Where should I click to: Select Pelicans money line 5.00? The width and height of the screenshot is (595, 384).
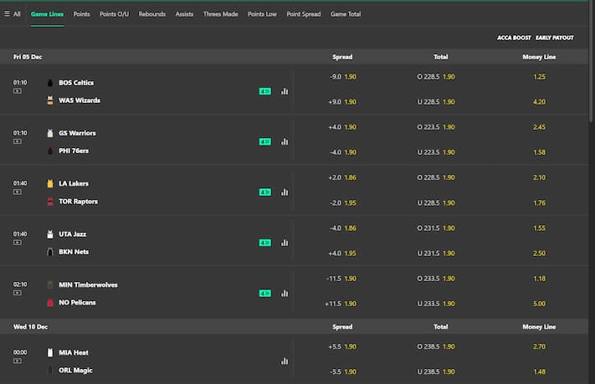pyautogui.click(x=539, y=304)
